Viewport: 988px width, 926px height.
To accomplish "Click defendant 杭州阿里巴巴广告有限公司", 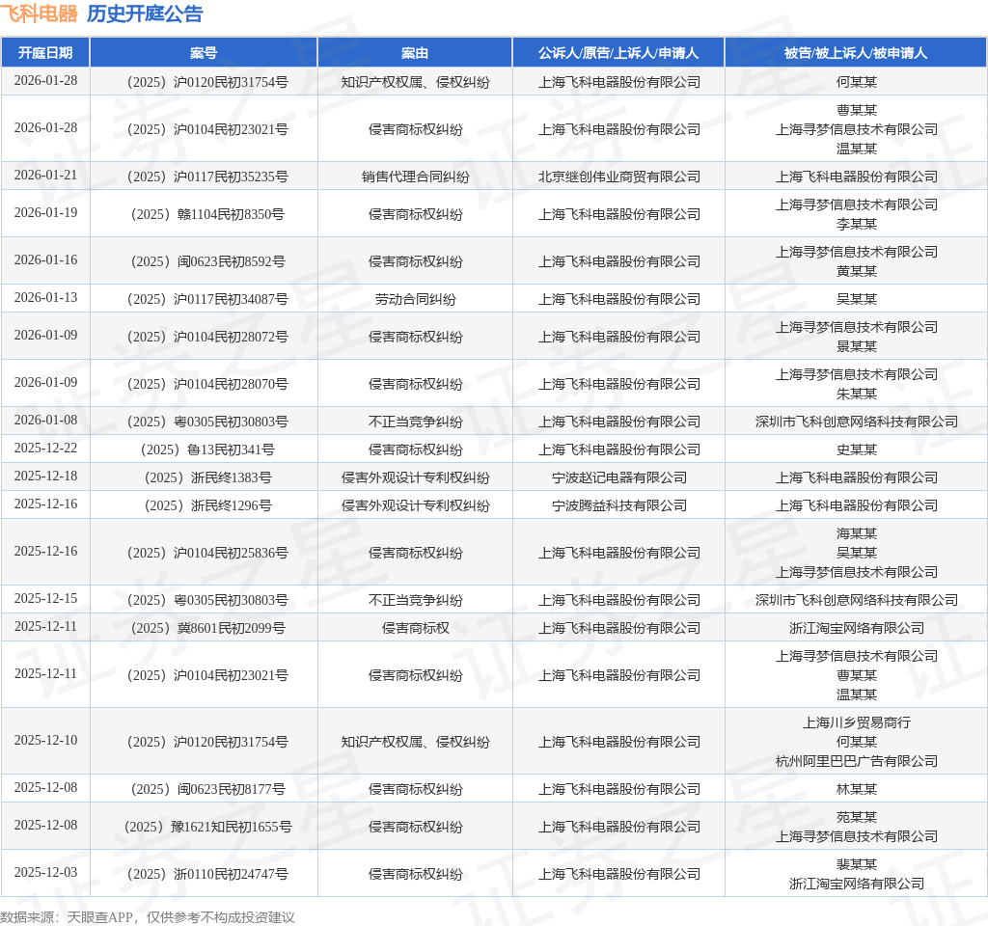I will coord(857,761).
